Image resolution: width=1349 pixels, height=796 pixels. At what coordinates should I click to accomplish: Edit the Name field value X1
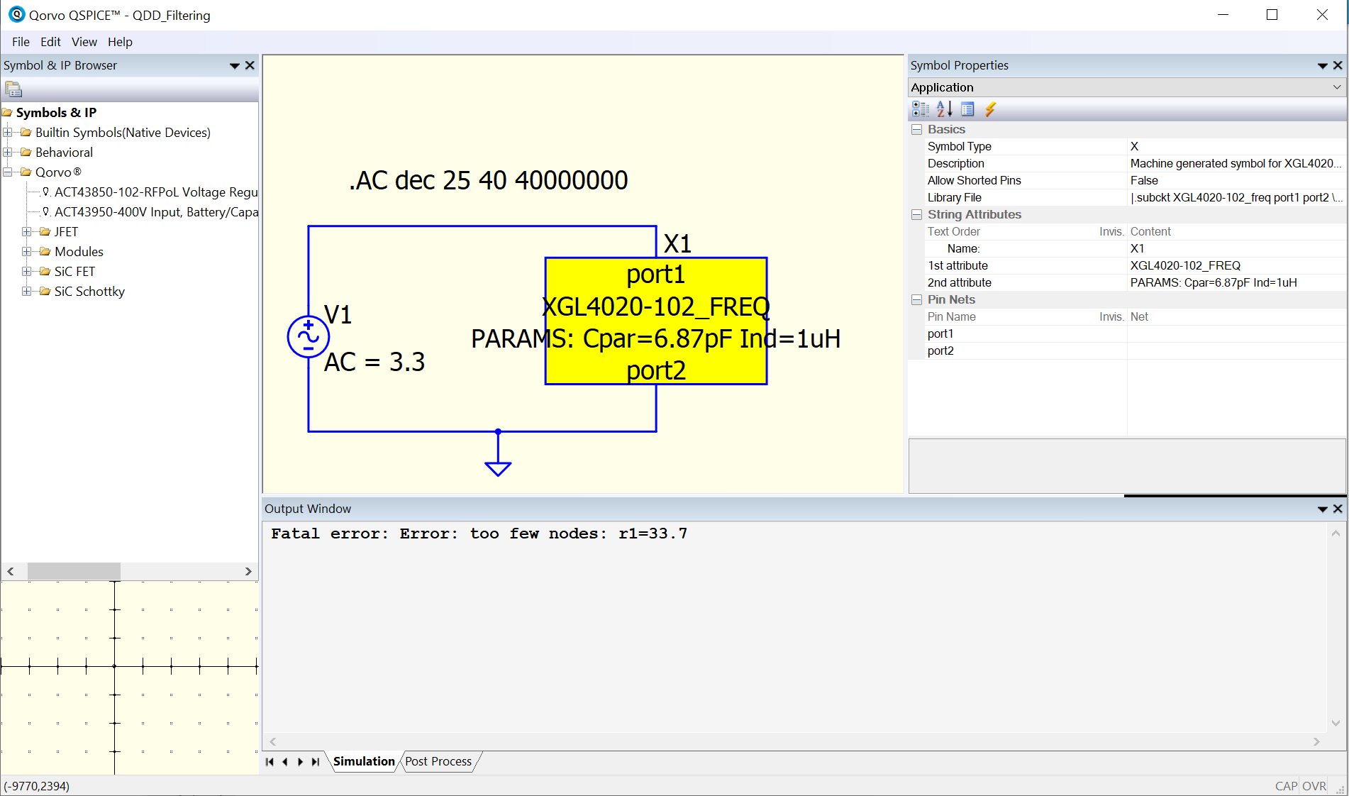(1236, 249)
